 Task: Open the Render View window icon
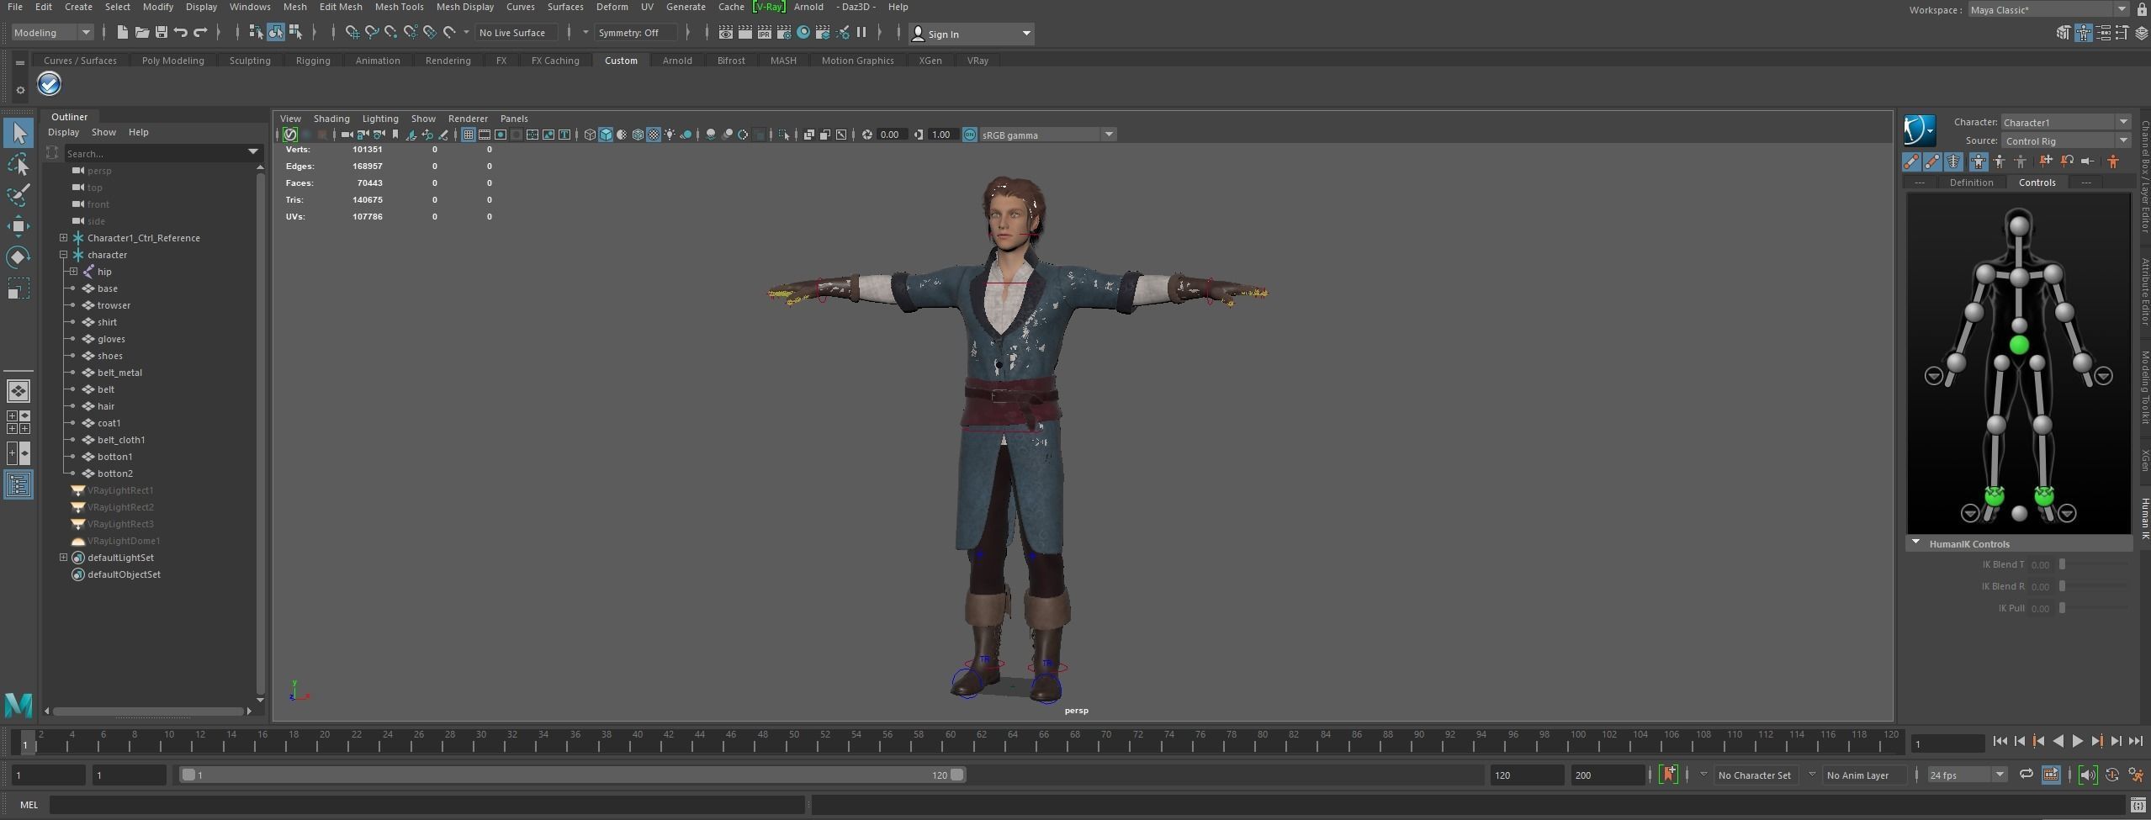coord(725,33)
